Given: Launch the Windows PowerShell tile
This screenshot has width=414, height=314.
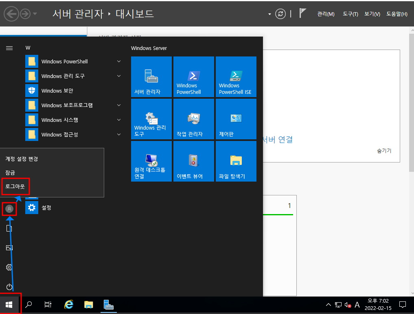Looking at the screenshot, I should coord(193,77).
